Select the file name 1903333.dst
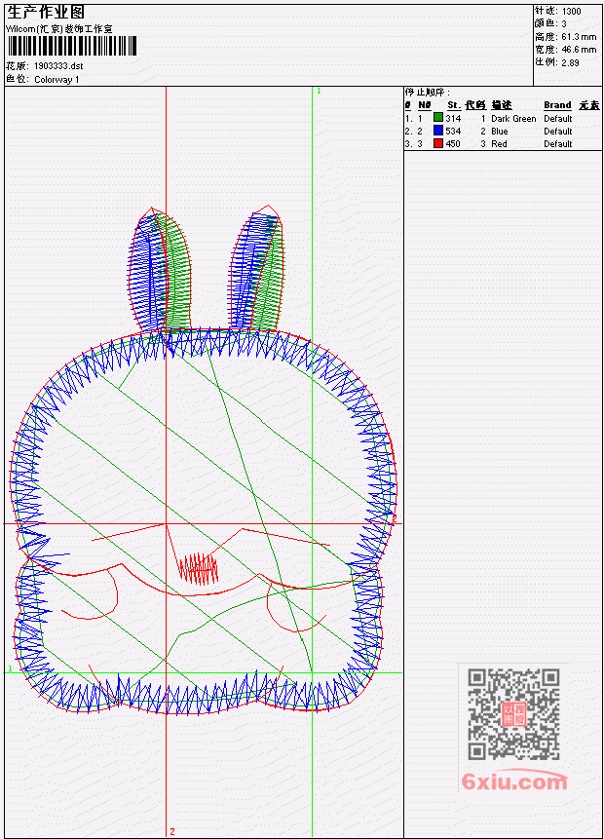 pyautogui.click(x=58, y=66)
